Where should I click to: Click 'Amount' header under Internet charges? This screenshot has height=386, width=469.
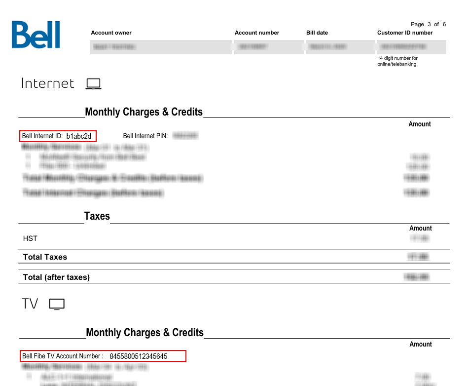point(420,124)
